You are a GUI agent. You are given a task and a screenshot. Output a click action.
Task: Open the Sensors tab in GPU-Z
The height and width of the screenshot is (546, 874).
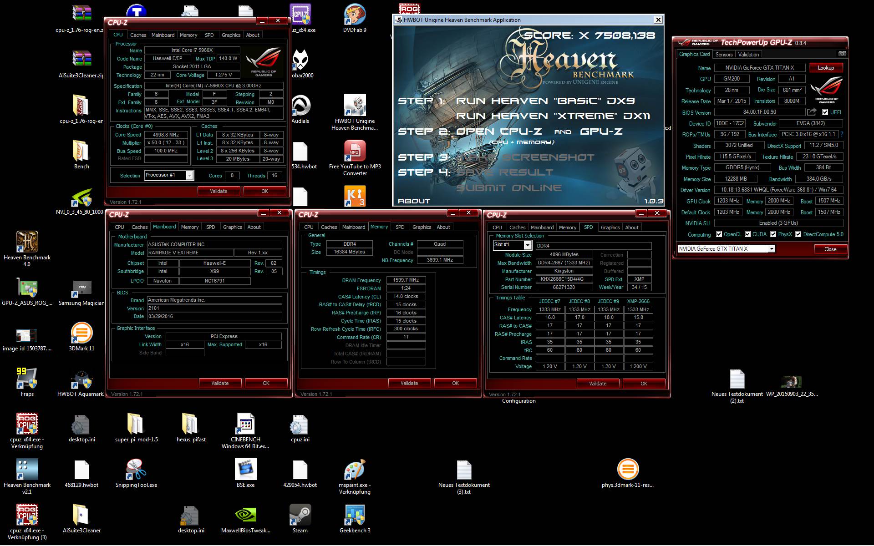(724, 55)
